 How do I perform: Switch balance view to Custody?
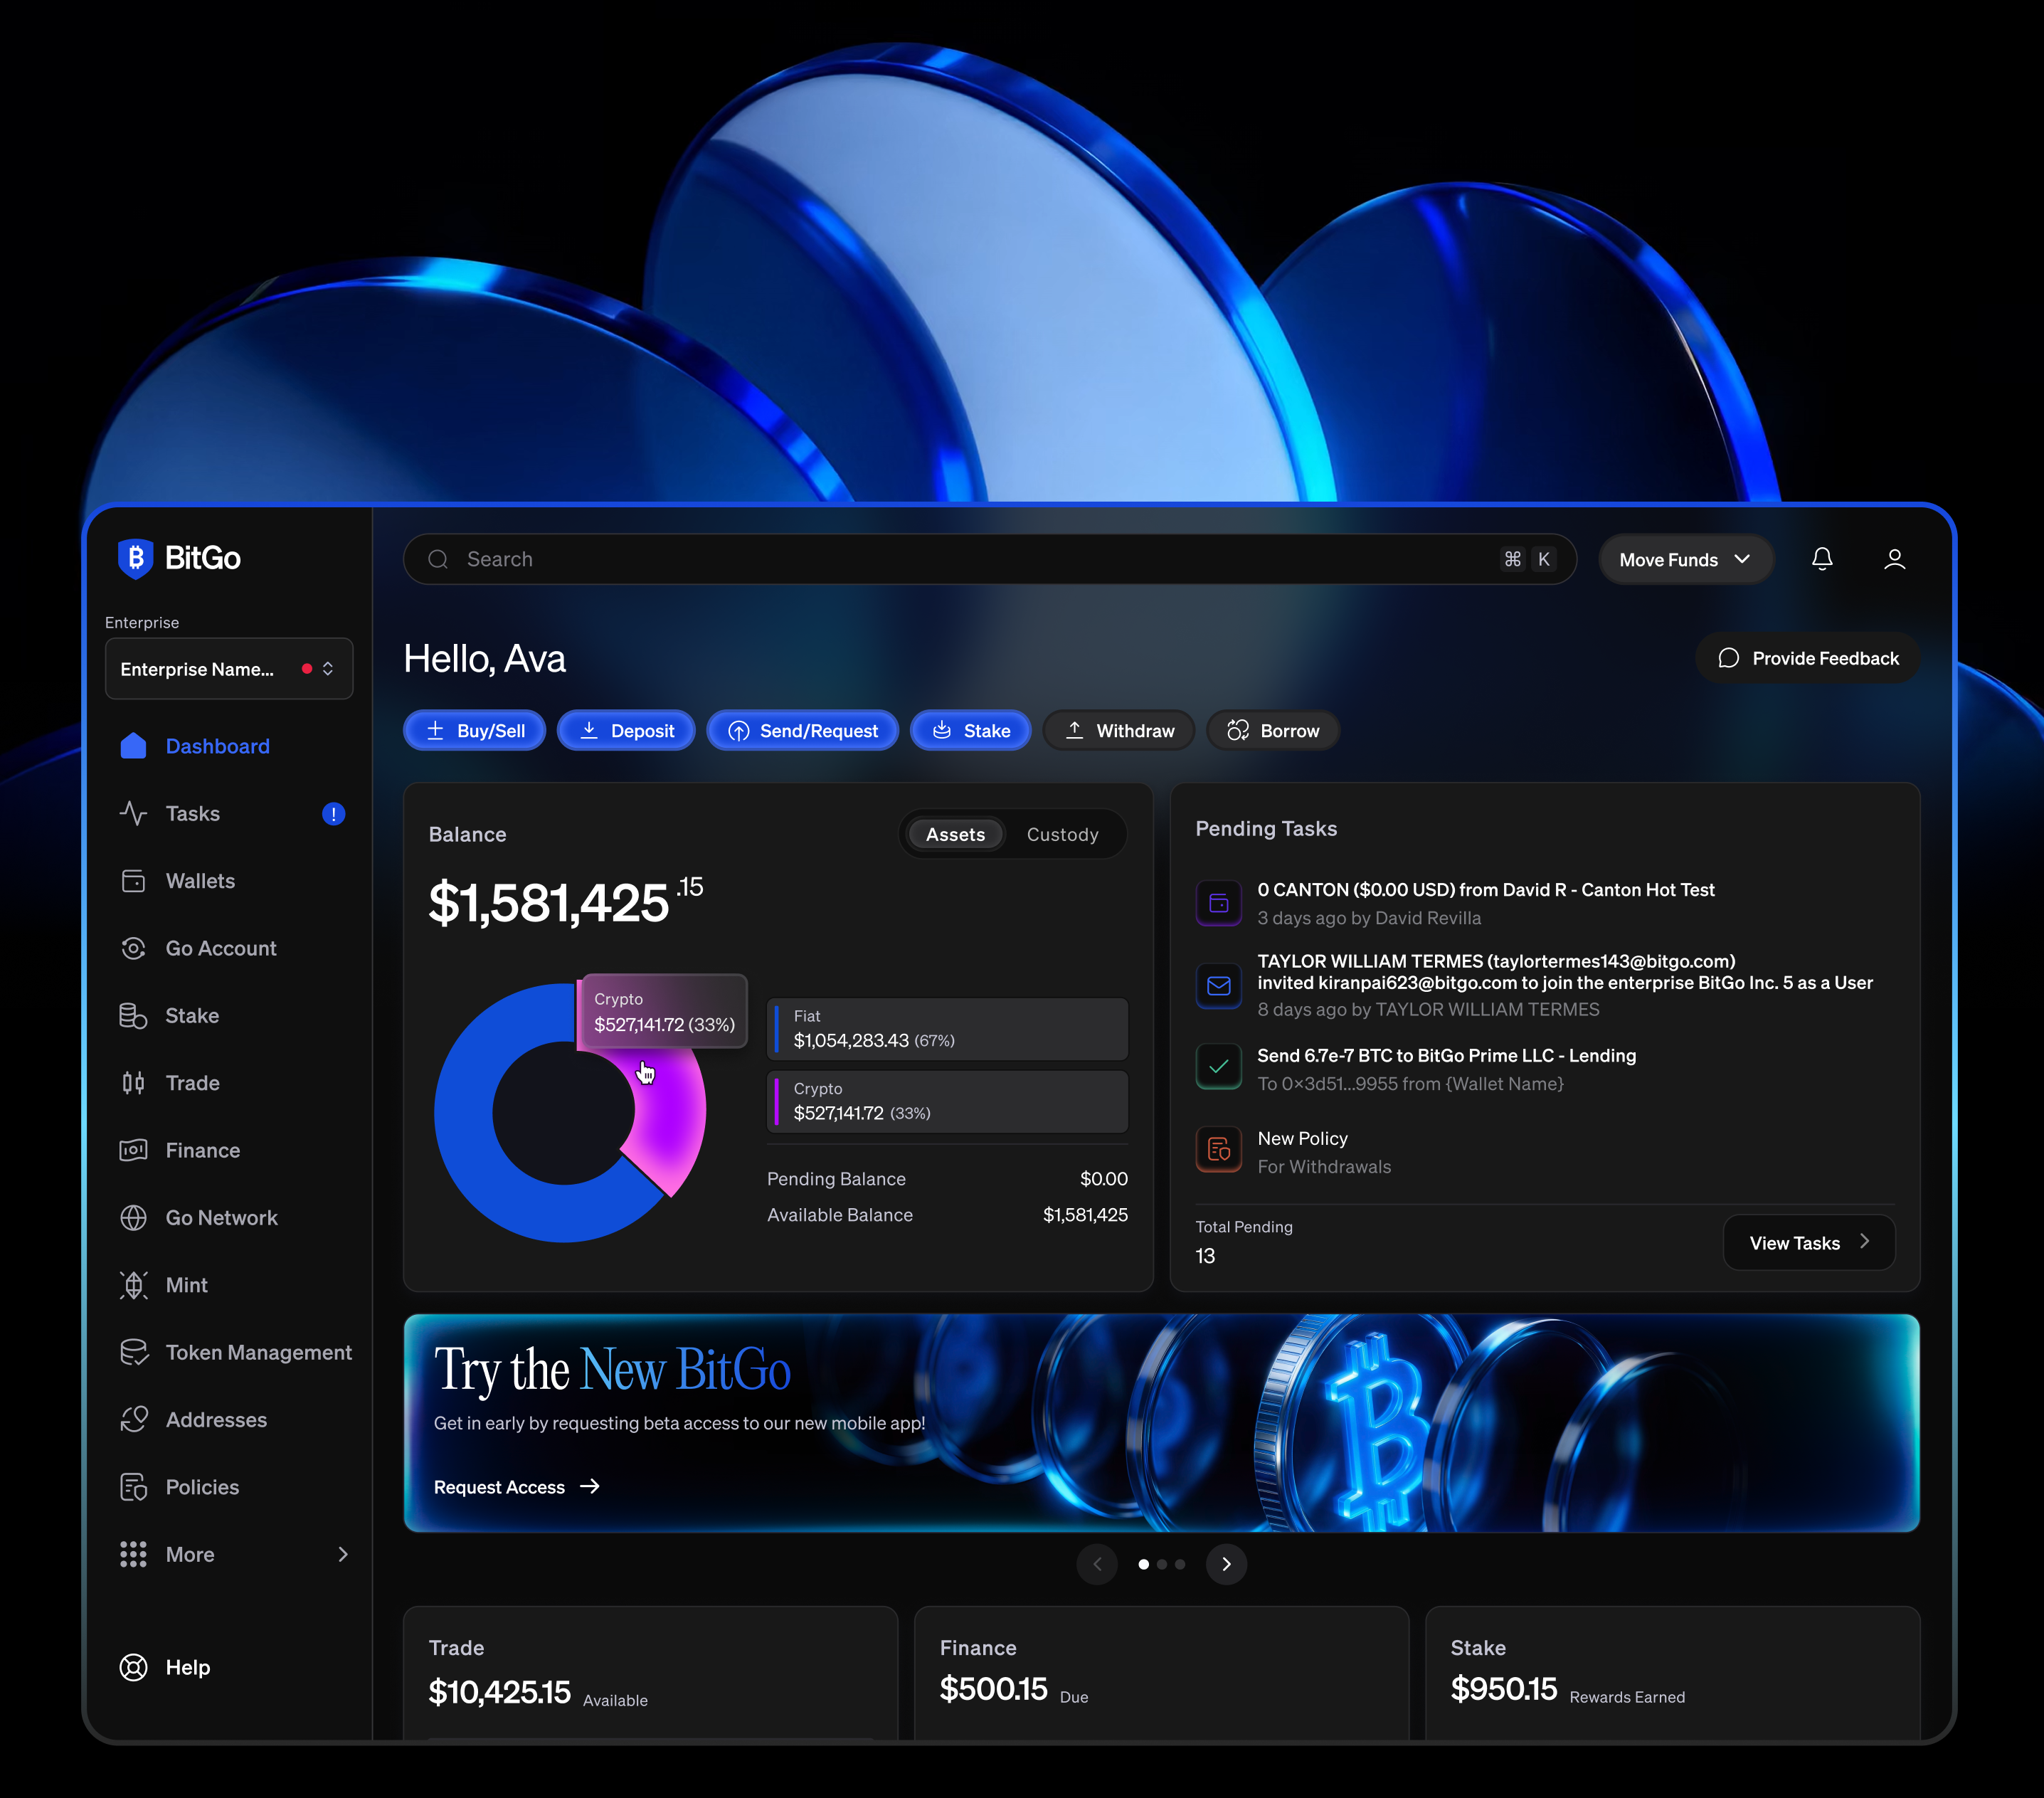coord(1062,834)
